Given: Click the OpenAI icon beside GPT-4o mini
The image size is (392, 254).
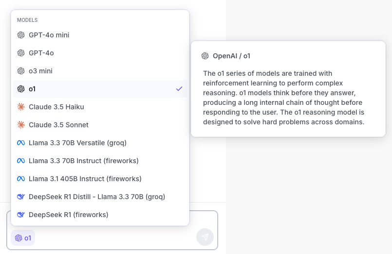Looking at the screenshot, I should (x=21, y=35).
